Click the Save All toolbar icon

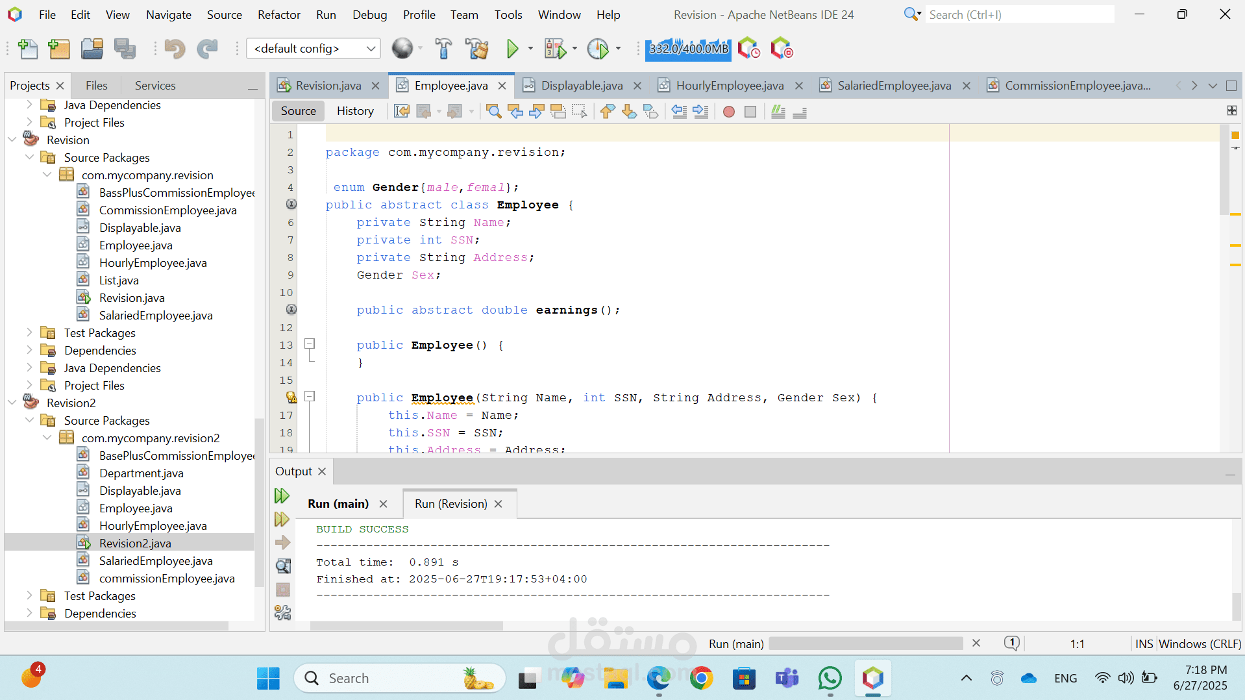click(125, 49)
